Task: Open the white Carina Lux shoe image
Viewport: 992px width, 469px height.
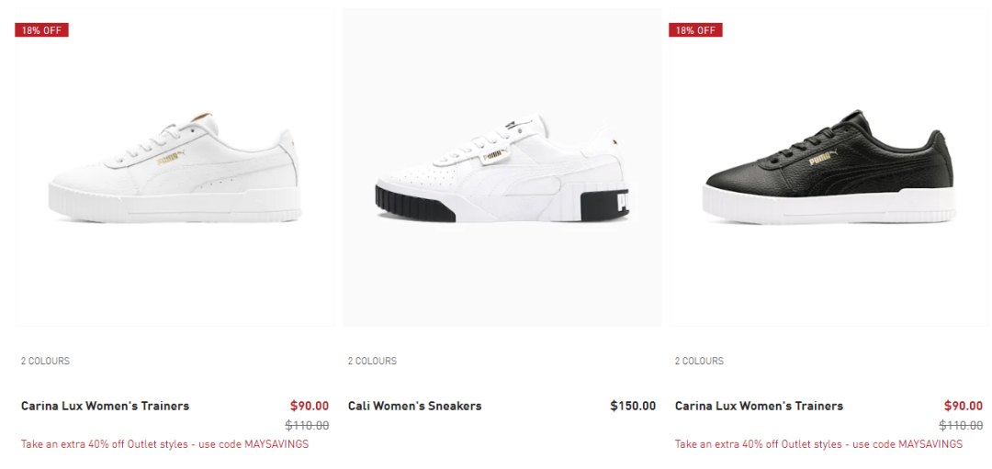Action: [x=175, y=167]
